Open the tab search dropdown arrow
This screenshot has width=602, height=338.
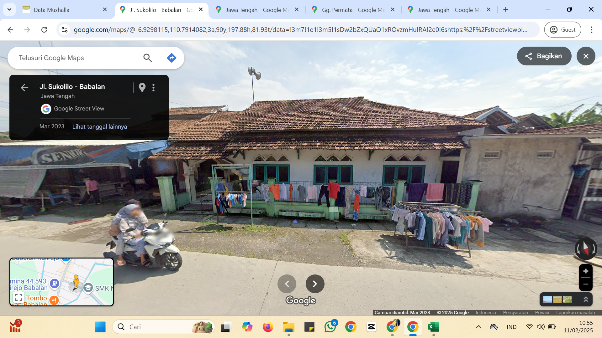point(9,9)
